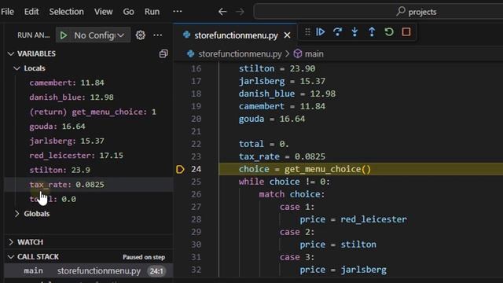Collapse the Locals scope
Image resolution: width=503 pixels, height=283 pixels.
17,68
